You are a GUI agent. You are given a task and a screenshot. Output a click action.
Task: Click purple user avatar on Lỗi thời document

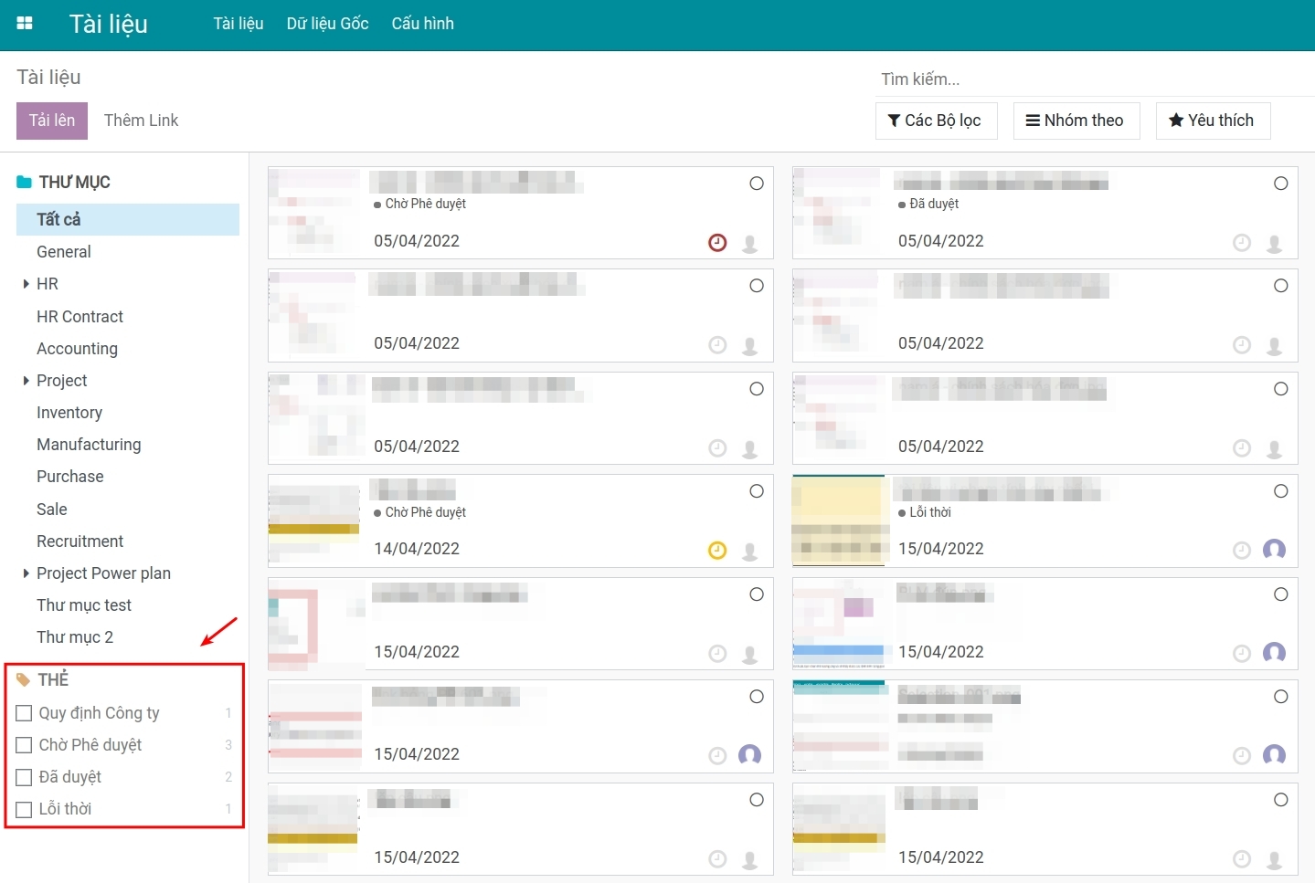tap(1274, 550)
